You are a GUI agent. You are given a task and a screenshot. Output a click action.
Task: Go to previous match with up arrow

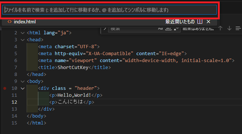pyautogui.click(x=220, y=28)
